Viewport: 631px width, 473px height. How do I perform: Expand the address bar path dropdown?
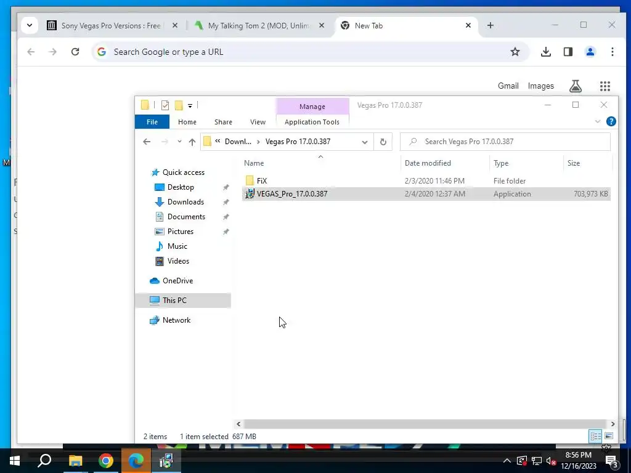click(x=365, y=142)
